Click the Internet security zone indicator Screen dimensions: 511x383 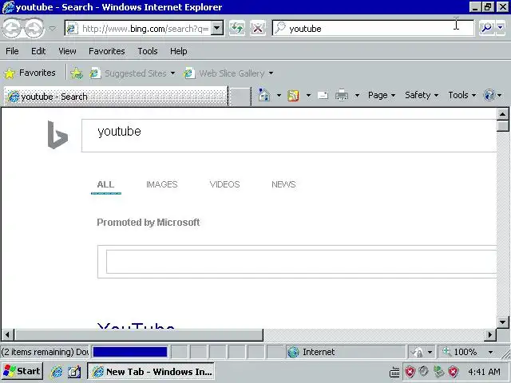[346, 352]
